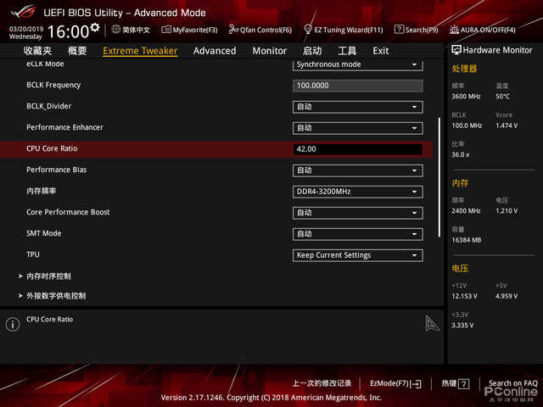This screenshot has height=407, width=543.
Task: Open the TPU Keep Current Settings dropdown
Action: 358,255
